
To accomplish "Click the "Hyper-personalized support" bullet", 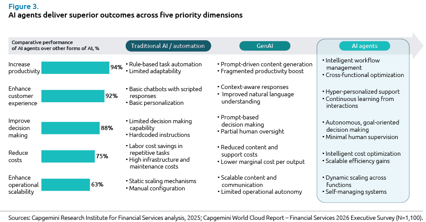I will [x=362, y=92].
